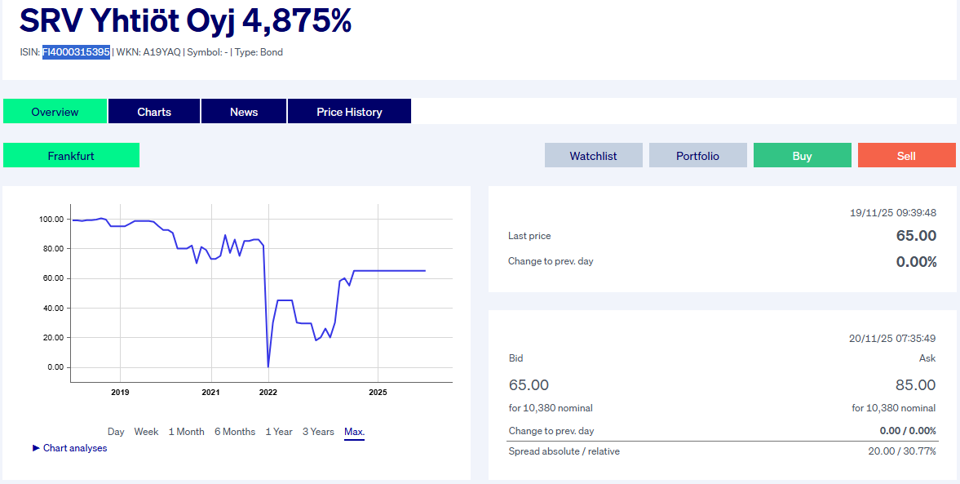
Task: Switch to the News tab
Action: pos(244,112)
